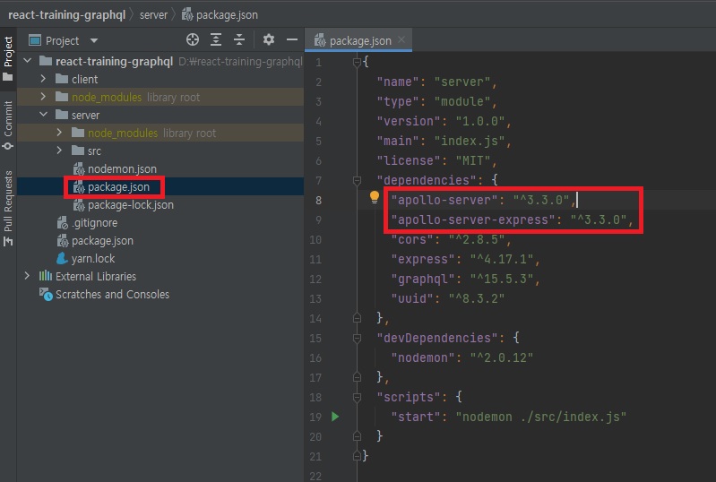Open Project panel settings gear
This screenshot has width=716, height=482.
click(x=269, y=40)
